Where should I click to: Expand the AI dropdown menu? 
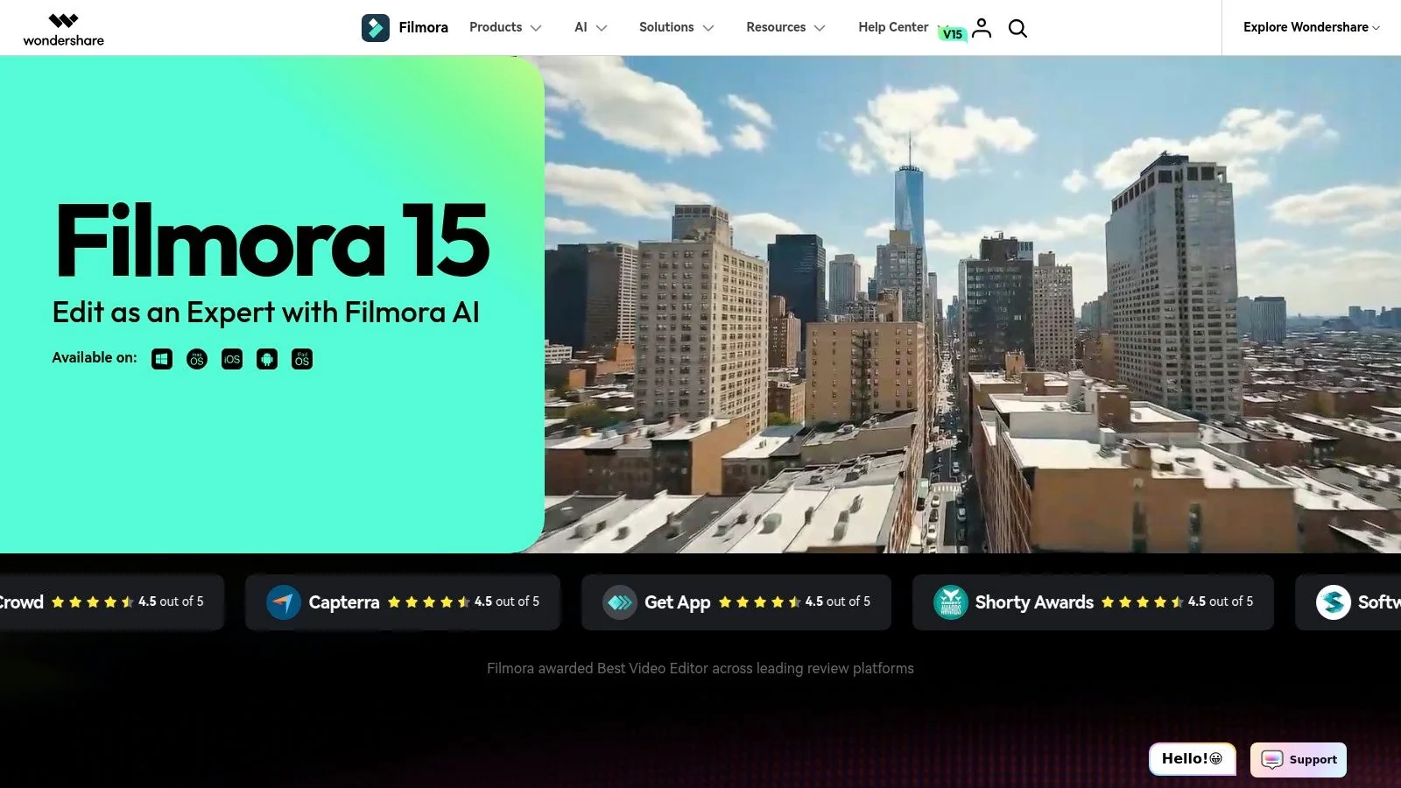pos(591,27)
